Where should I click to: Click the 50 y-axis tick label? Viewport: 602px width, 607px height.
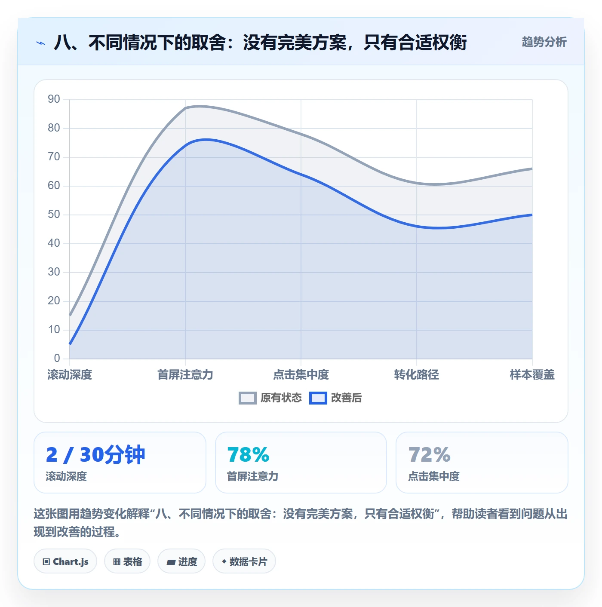tap(54, 215)
